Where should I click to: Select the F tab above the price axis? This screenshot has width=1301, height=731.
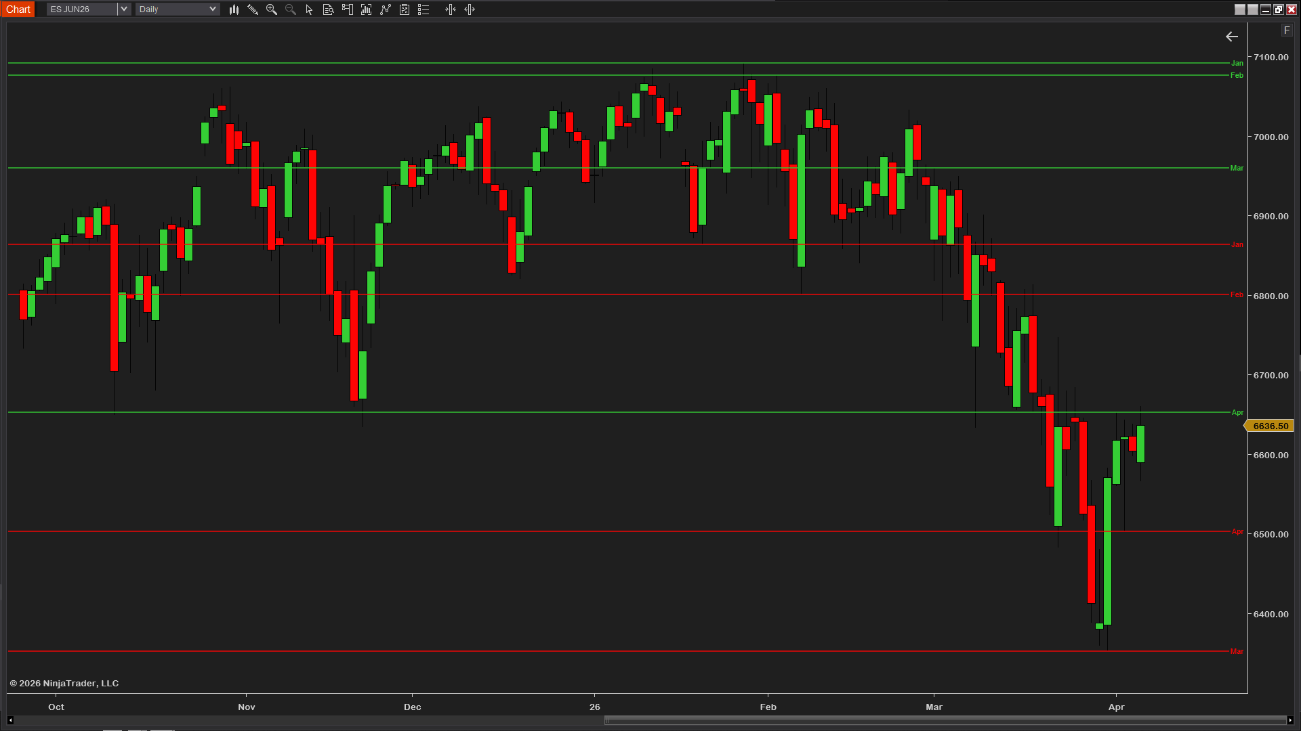point(1287,30)
